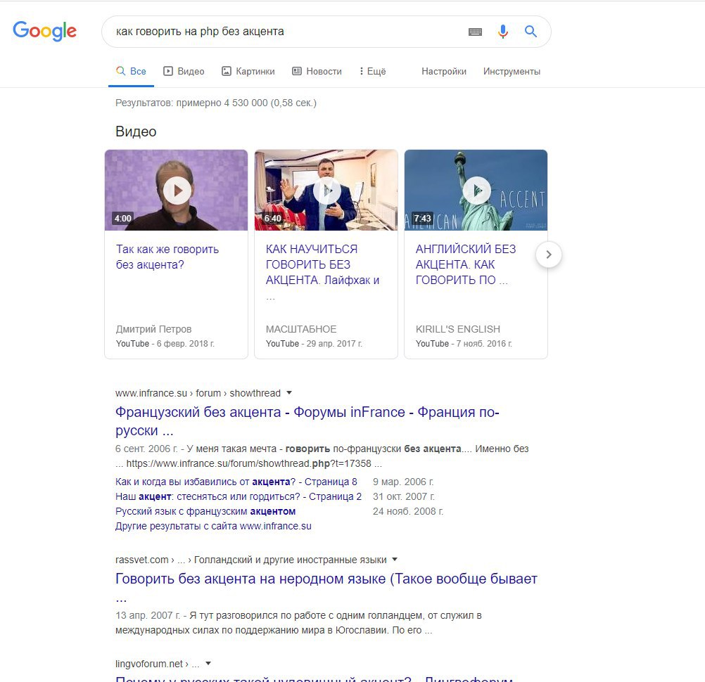Start voice search with microphone icon
The image size is (705, 682).
click(502, 32)
